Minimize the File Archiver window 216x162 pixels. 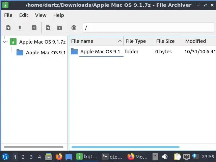tap(198, 5)
